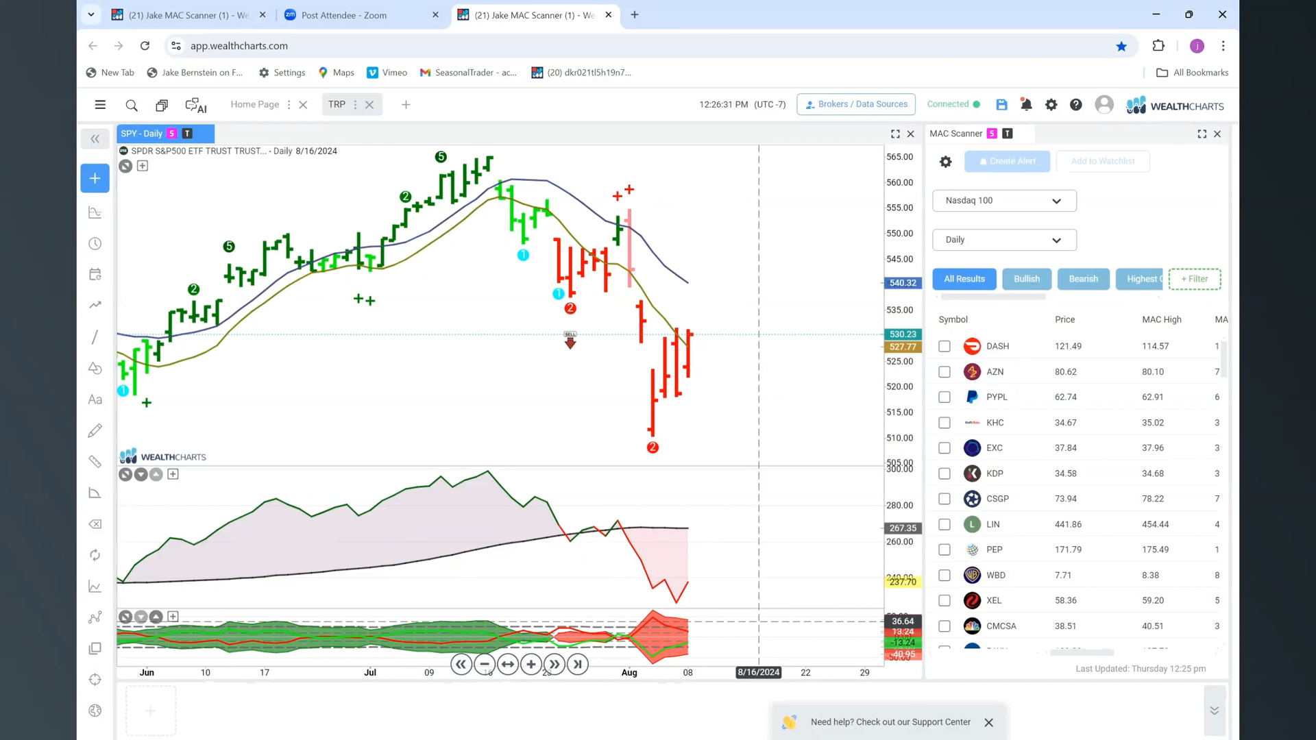Click the Create Alert button
This screenshot has height=740, width=1316.
pos(1007,162)
